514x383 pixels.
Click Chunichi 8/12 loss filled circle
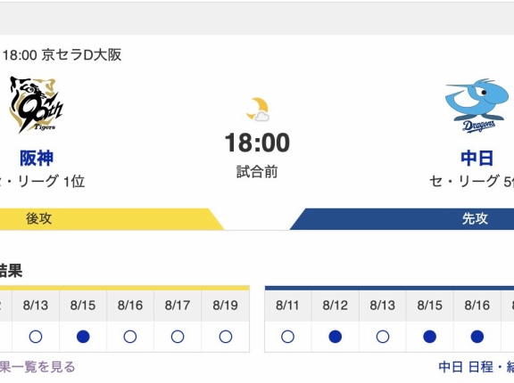[x=335, y=337]
